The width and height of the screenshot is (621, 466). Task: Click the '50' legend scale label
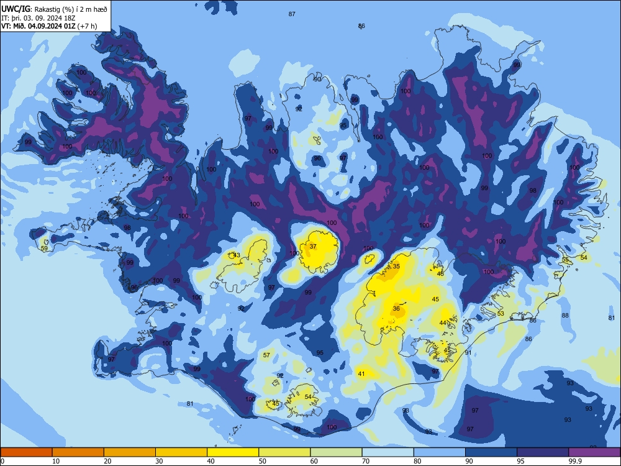pos(262,461)
